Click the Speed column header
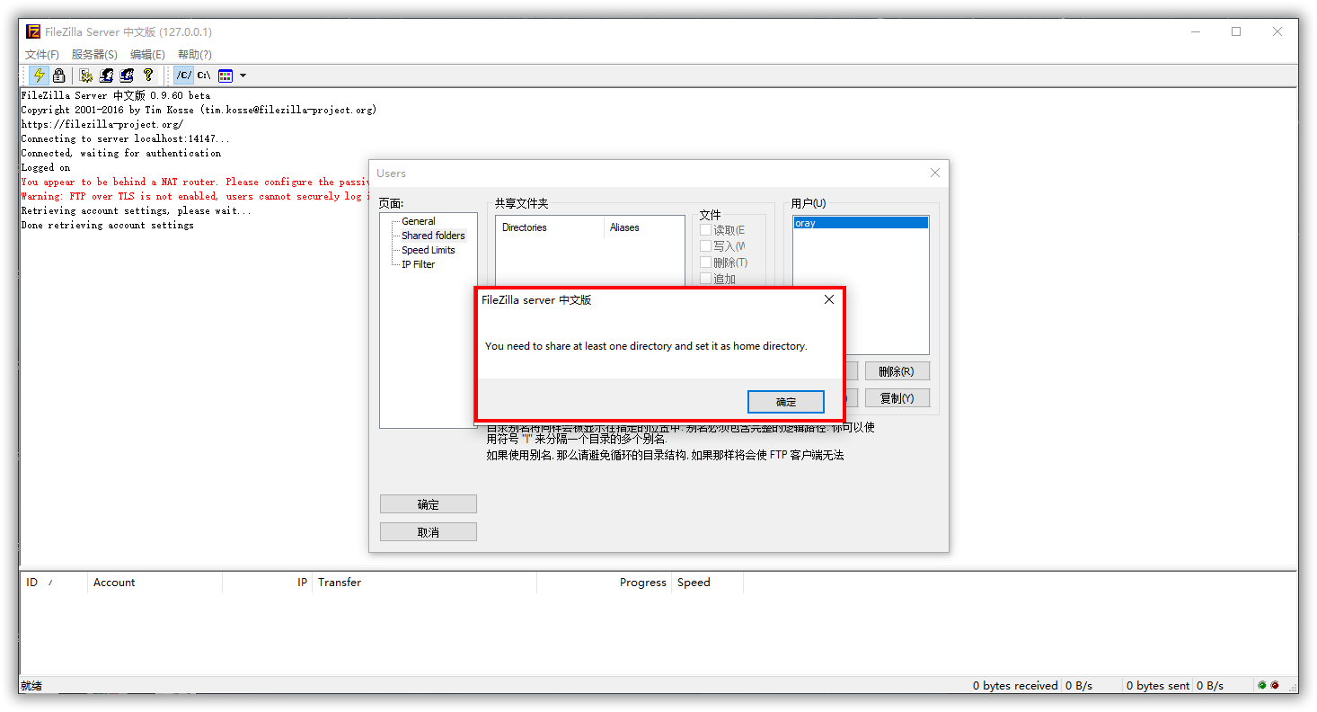 [x=707, y=583]
